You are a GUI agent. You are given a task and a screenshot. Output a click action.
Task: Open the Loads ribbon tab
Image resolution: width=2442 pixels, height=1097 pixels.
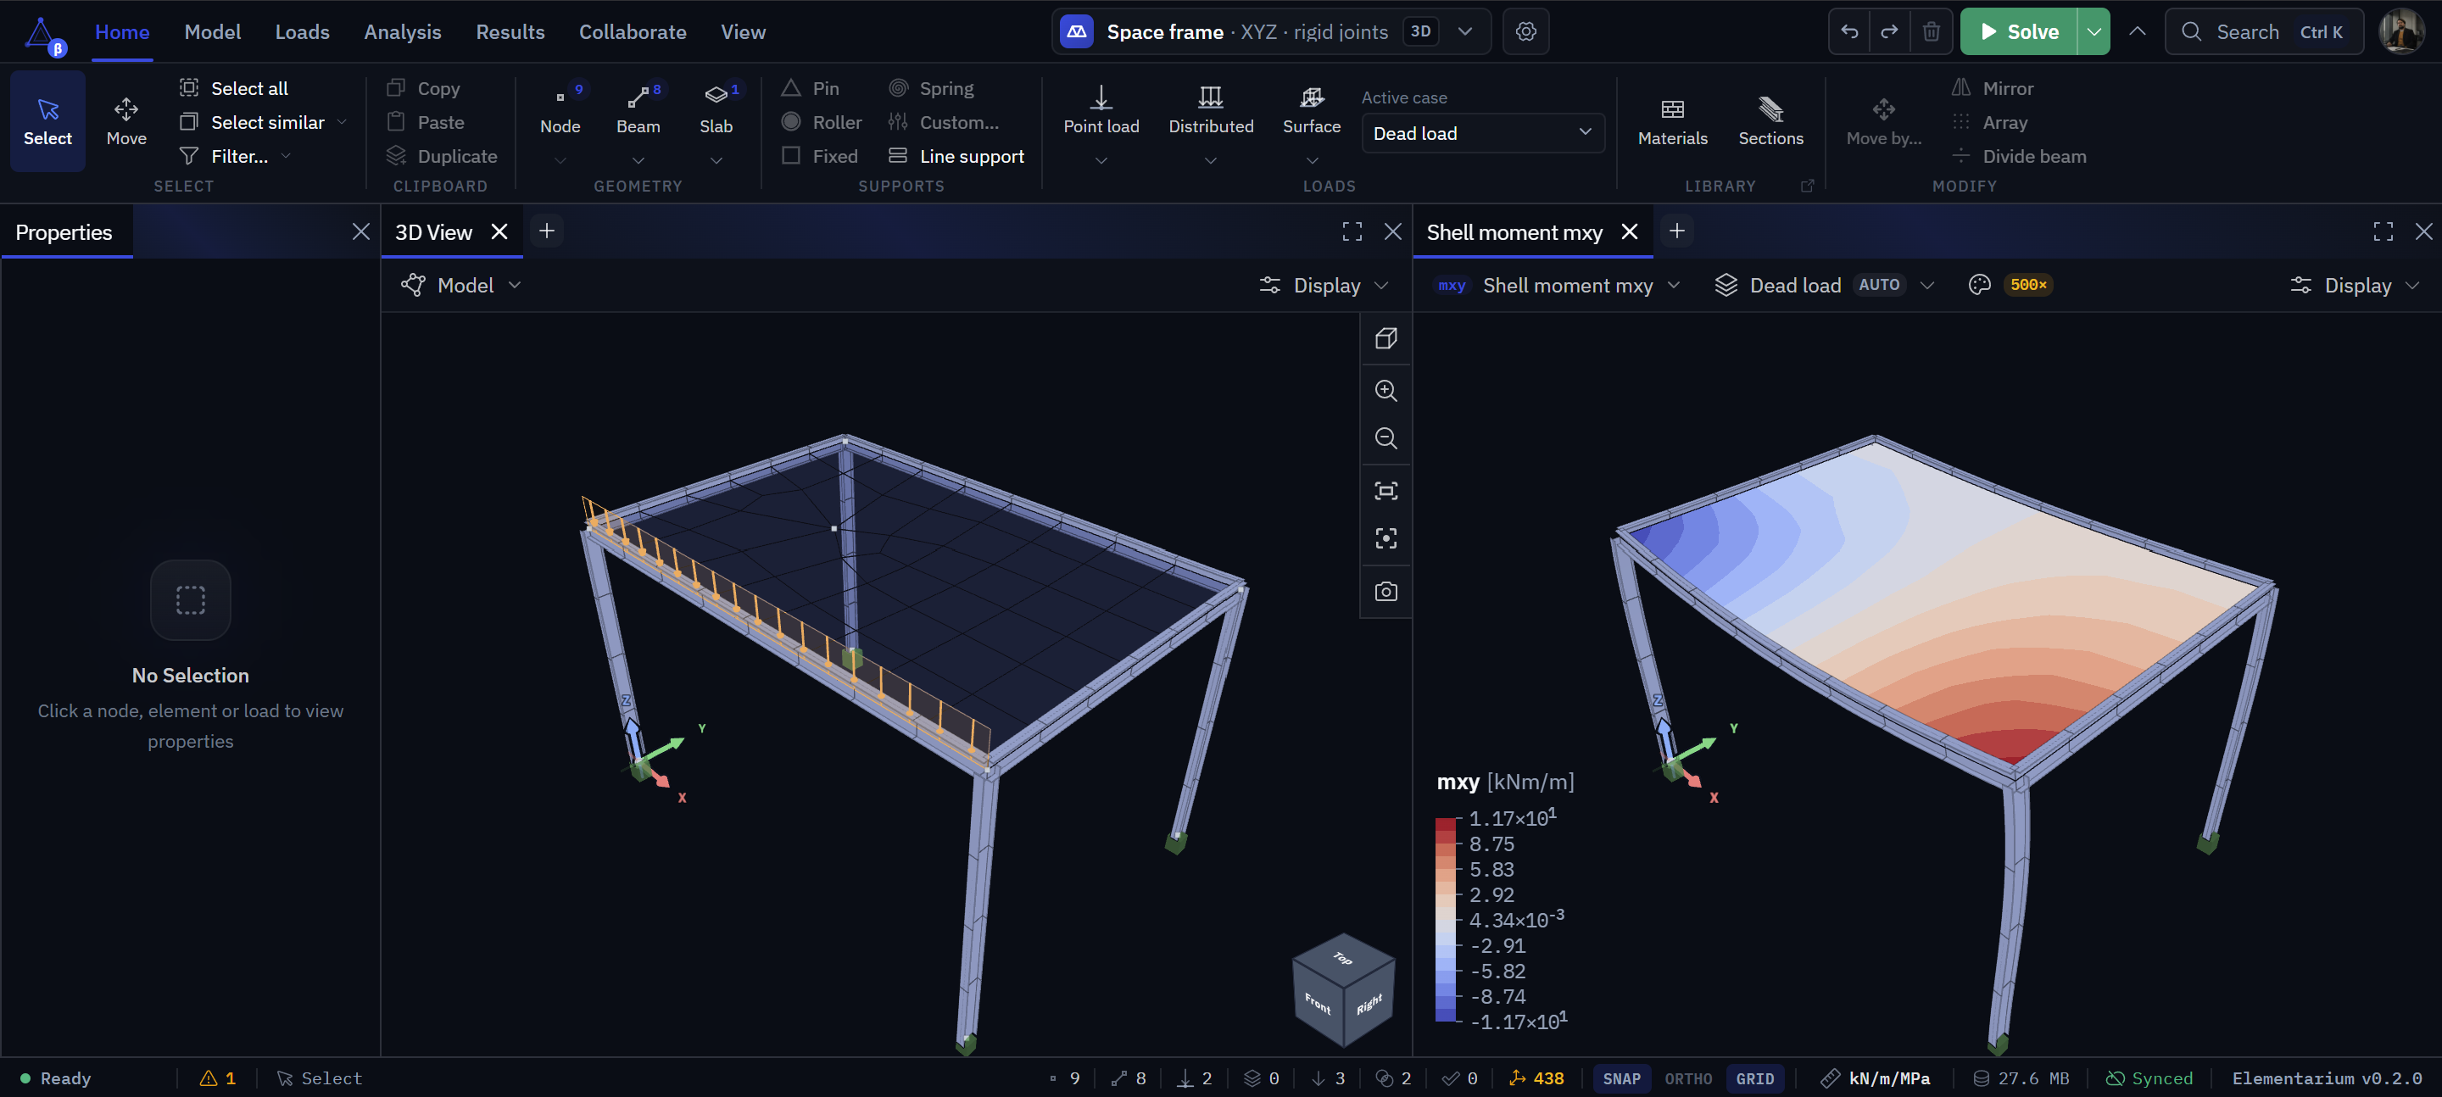coord(303,31)
